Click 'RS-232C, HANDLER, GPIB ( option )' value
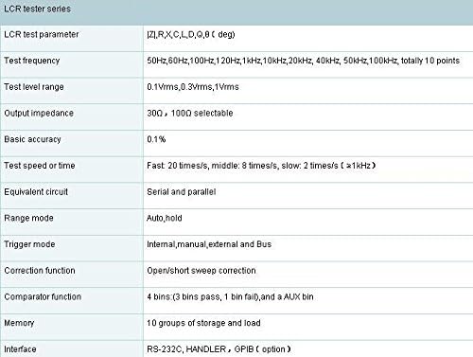The width and height of the screenshot is (473, 357). click(219, 349)
